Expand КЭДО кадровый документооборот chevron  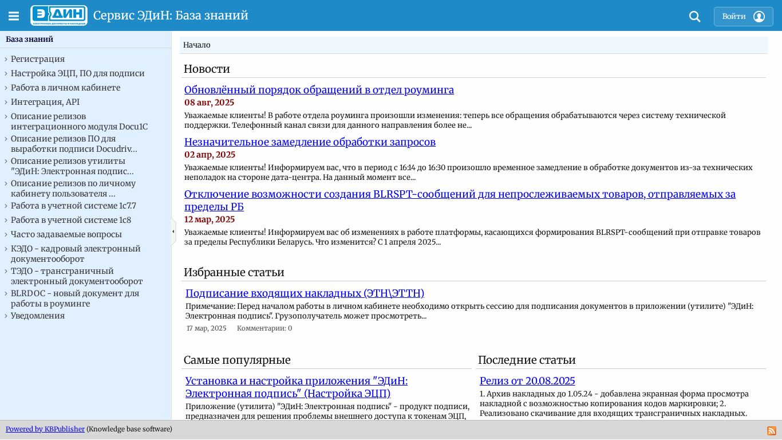[x=6, y=249]
